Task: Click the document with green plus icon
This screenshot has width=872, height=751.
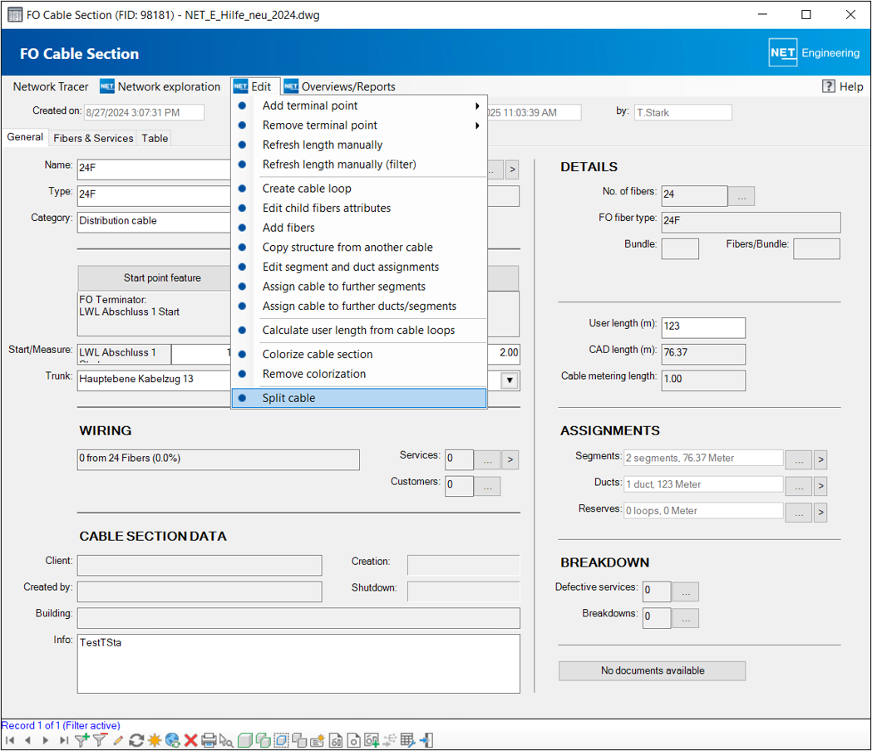Action: pos(372,740)
